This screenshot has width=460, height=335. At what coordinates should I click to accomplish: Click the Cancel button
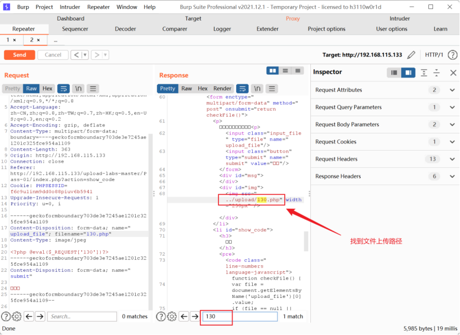tap(53, 55)
